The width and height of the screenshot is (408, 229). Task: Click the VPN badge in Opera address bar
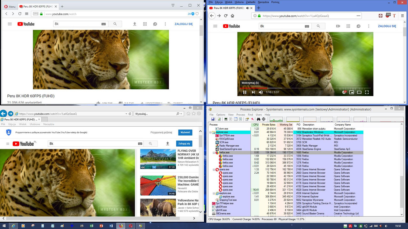pyautogui.click(x=36, y=14)
